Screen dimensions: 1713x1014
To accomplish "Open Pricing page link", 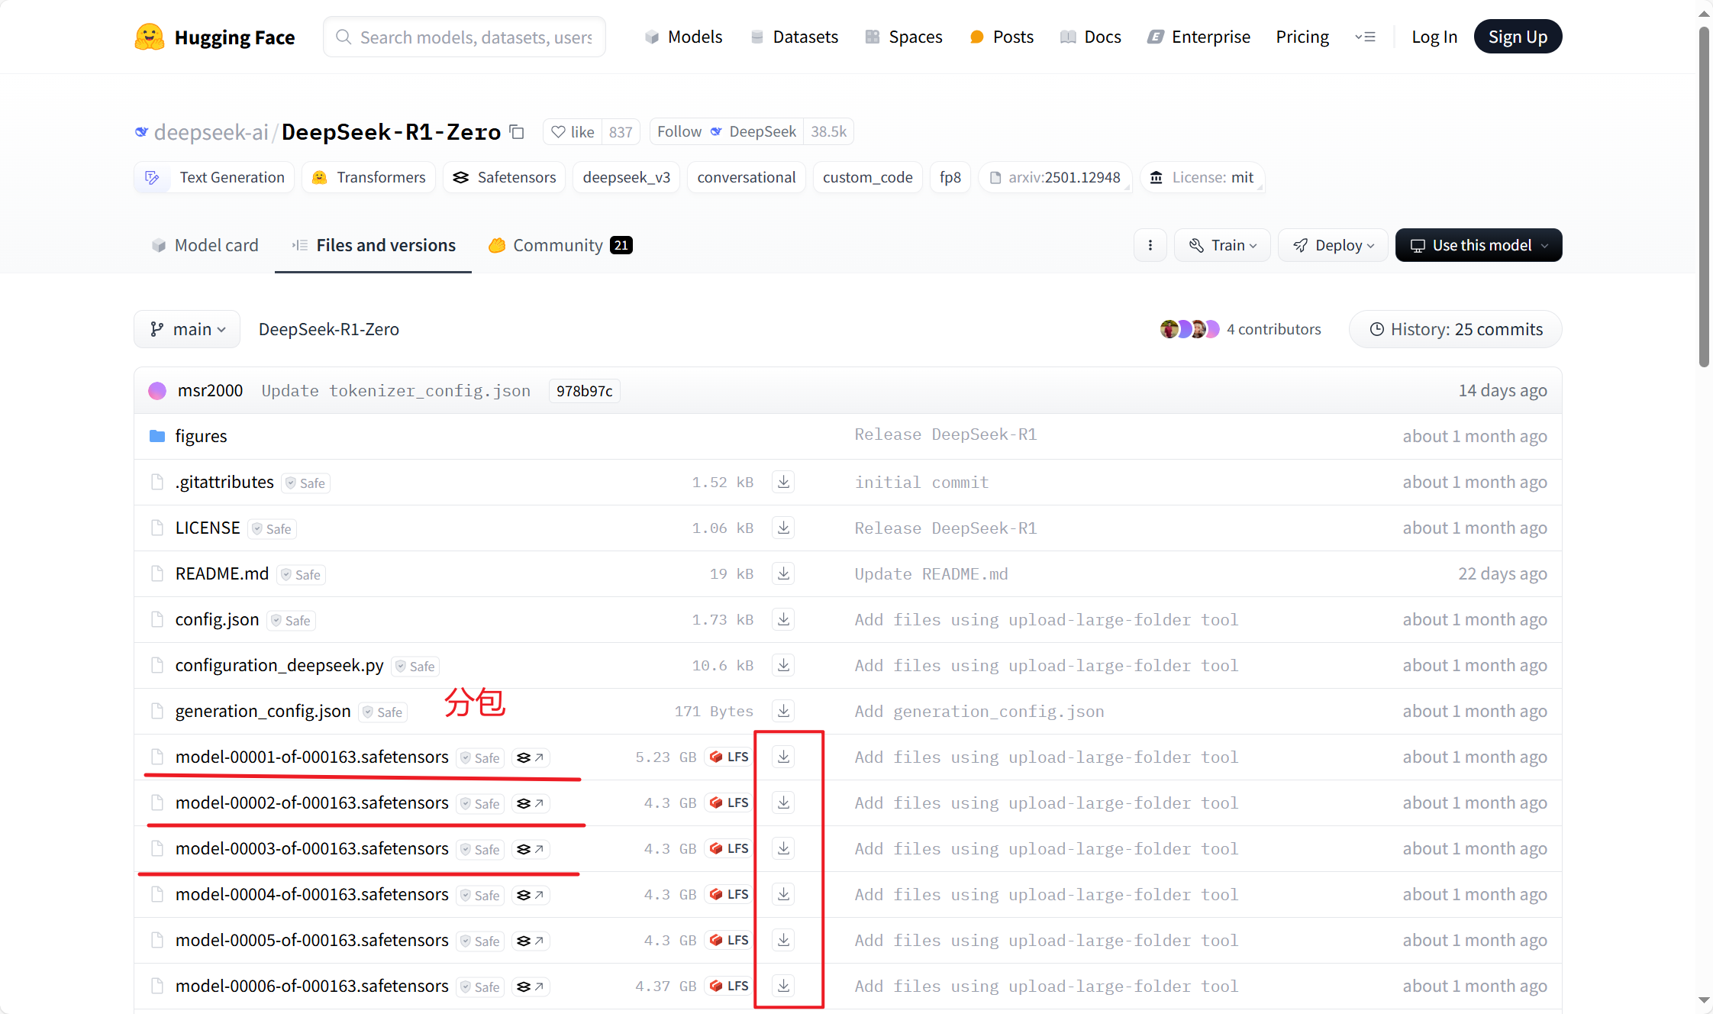I will tap(1302, 37).
